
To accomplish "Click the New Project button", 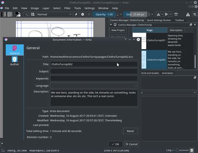I will [x=118, y=30].
